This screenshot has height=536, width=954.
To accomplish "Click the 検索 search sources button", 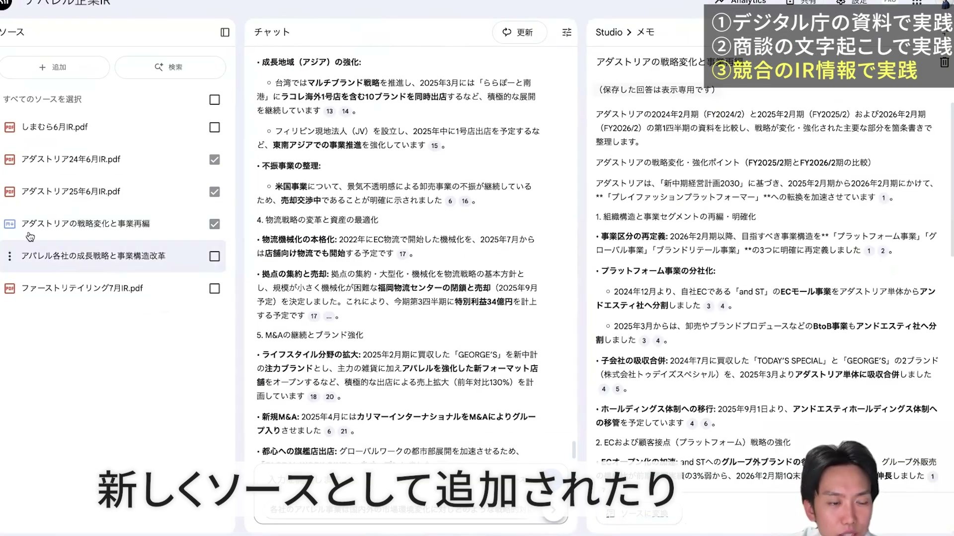I will click(x=170, y=67).
